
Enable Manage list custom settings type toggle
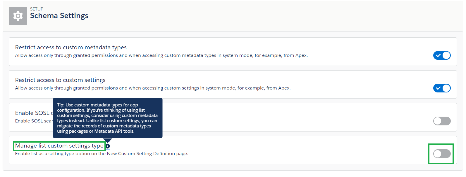point(442,154)
